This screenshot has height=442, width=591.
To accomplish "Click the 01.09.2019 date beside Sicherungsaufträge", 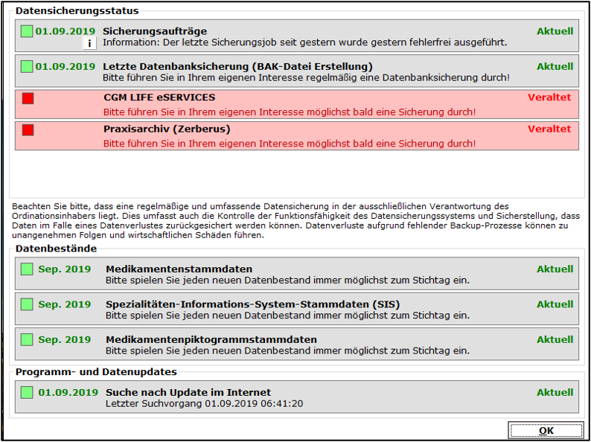I will (x=66, y=31).
